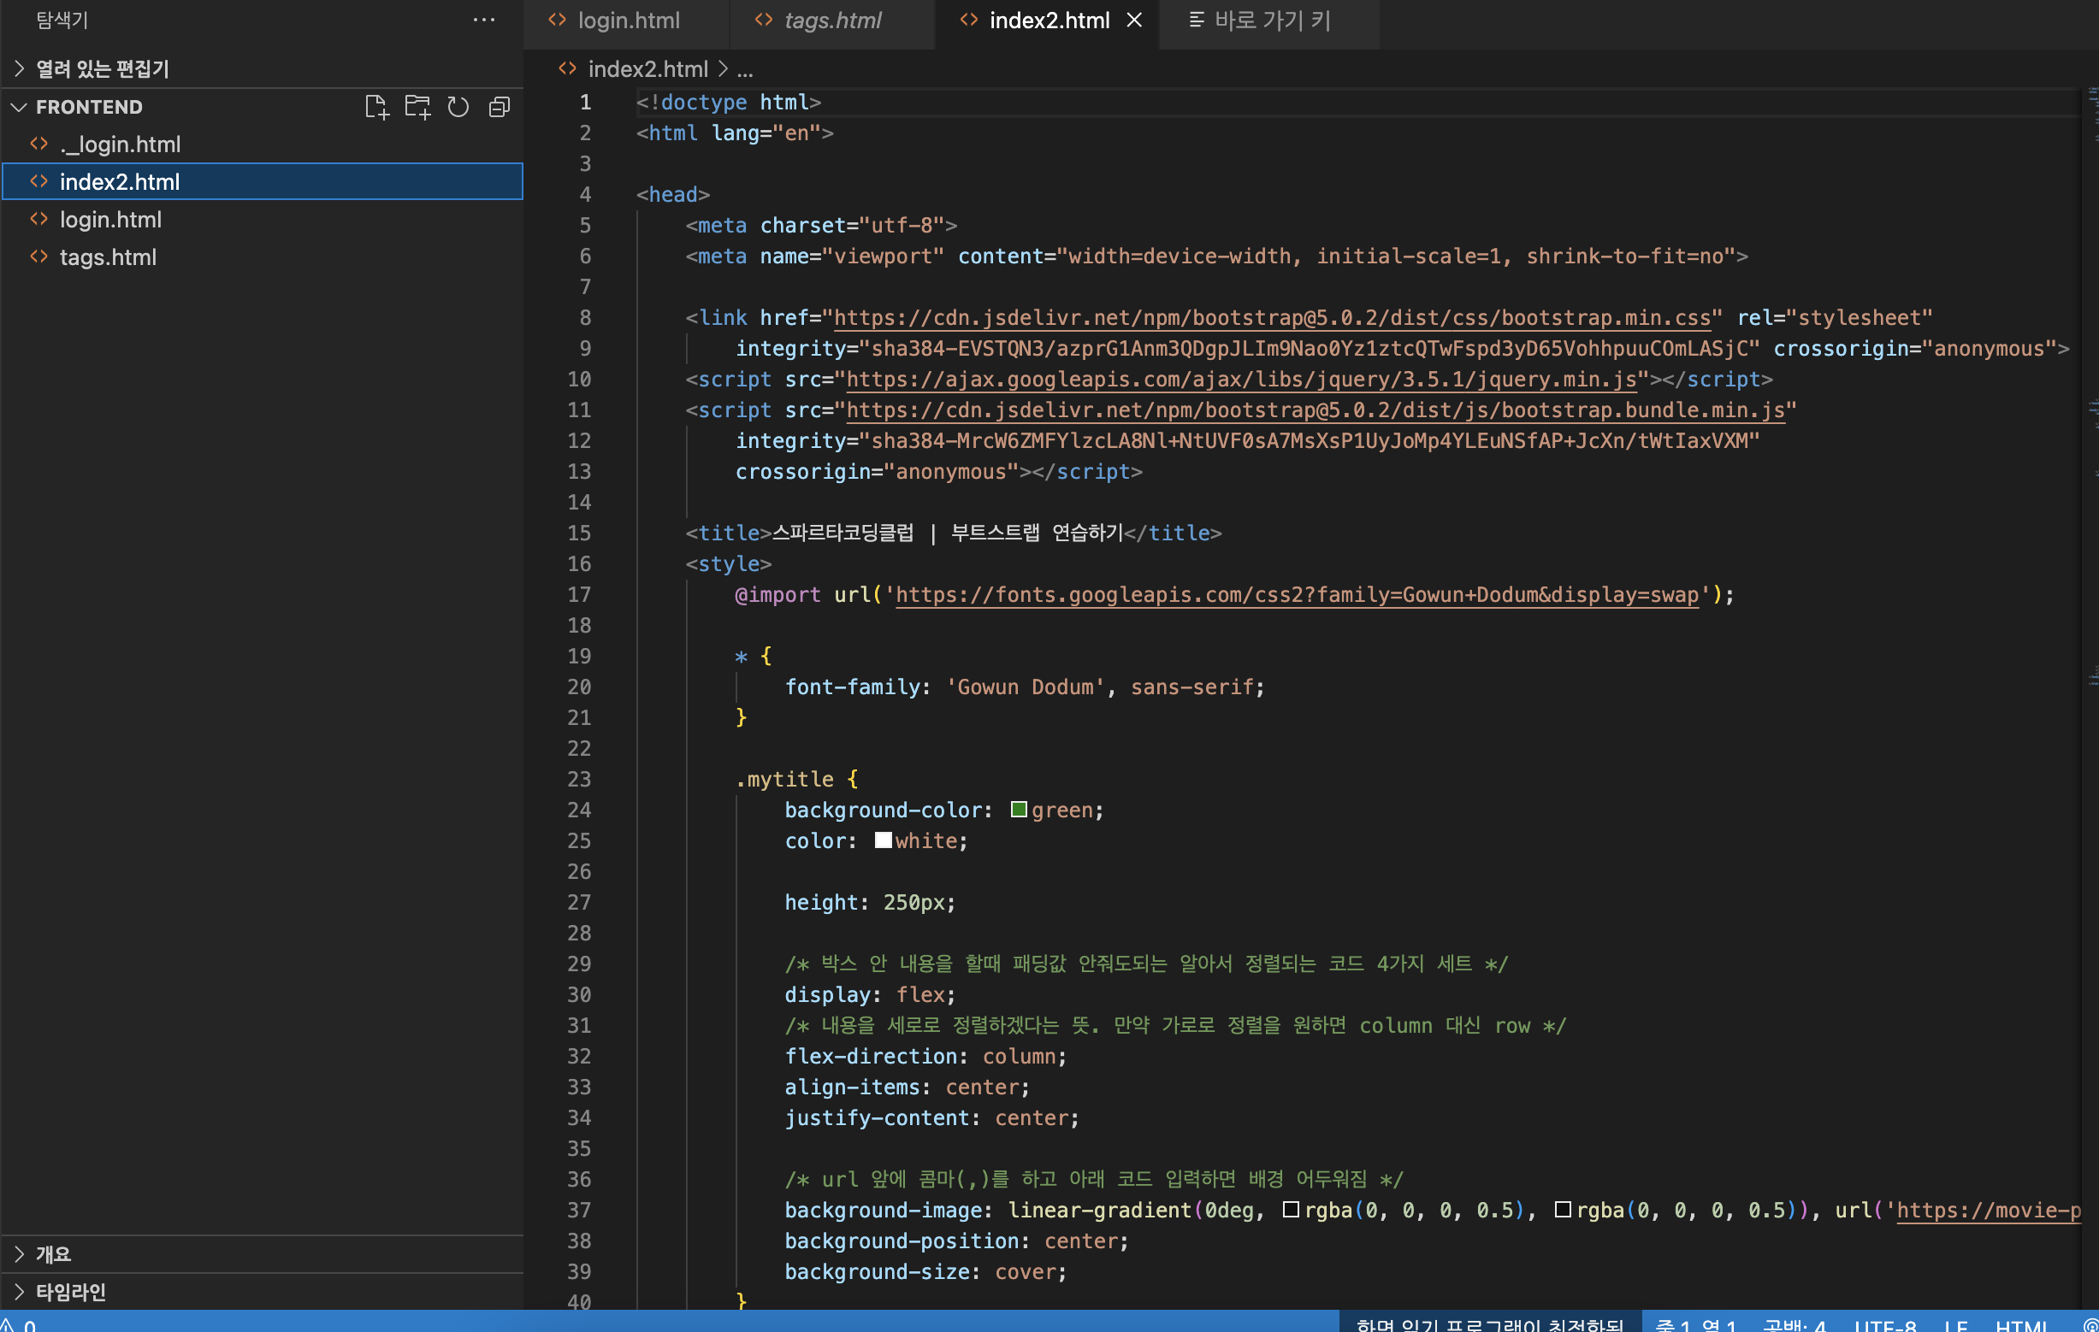
Task: Click the align-items: center declaration
Action: tap(908, 1087)
